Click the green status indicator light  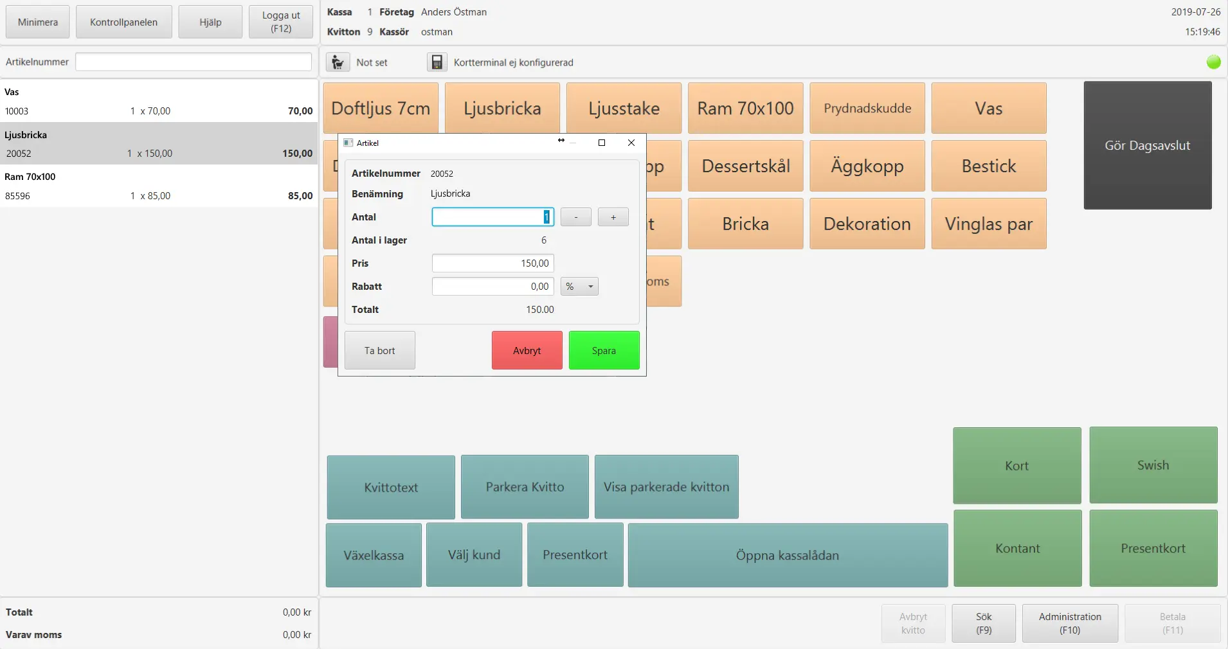(1213, 62)
